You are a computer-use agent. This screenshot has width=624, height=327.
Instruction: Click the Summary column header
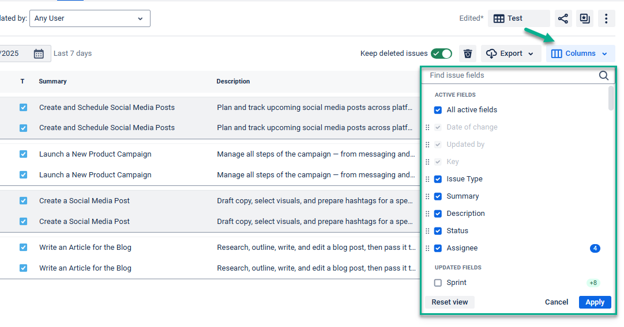[x=53, y=81]
